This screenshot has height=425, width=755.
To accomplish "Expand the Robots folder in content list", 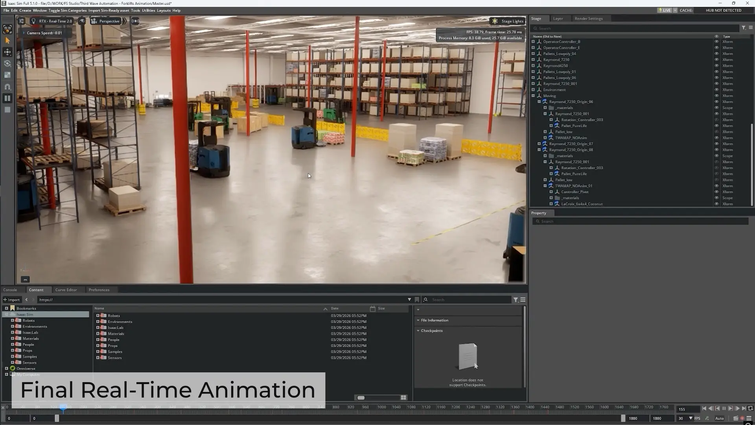I will coord(98,316).
